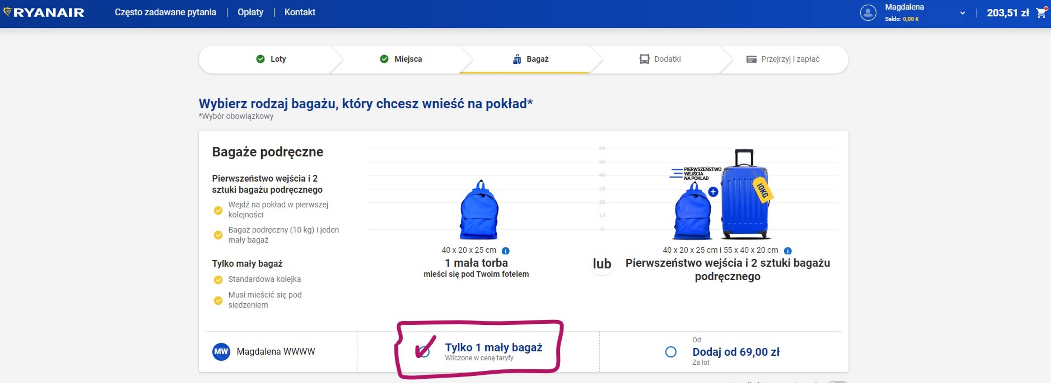Image resolution: width=1051 pixels, height=383 pixels.
Task: Click the MW passenger initials badge
Action: click(221, 352)
